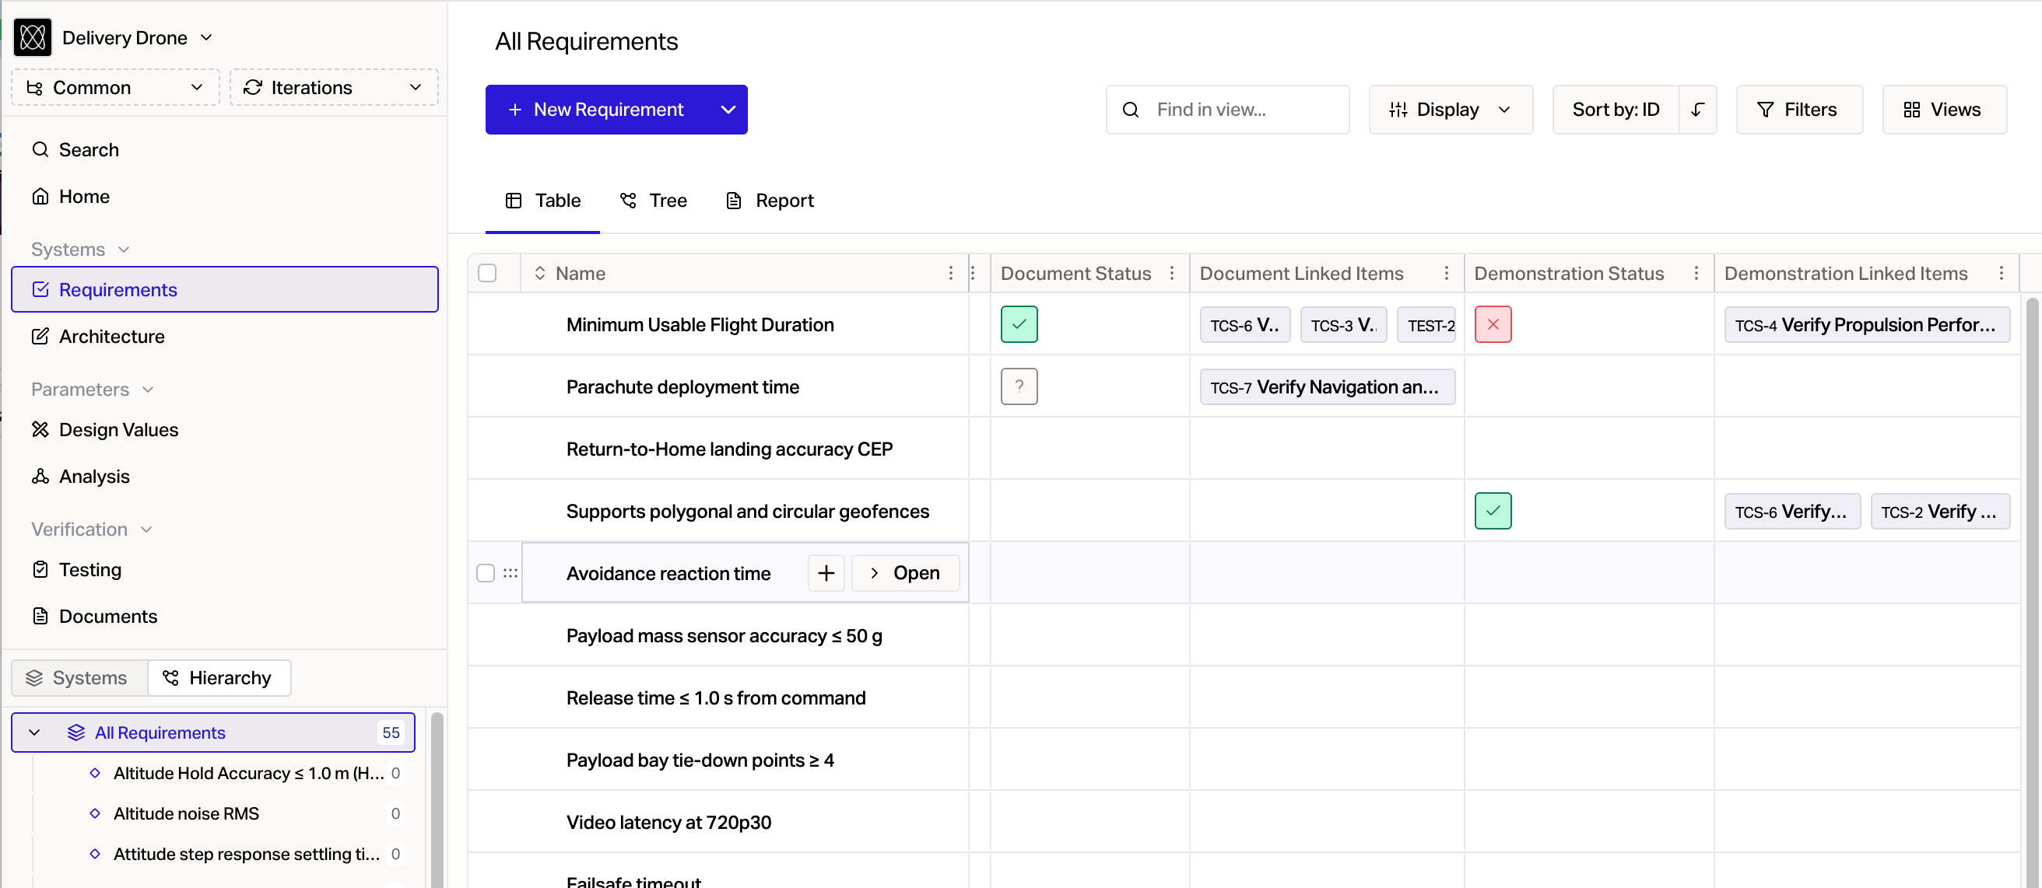2042x888 pixels.
Task: Click the plus icon on Avoidance reaction time
Action: tap(825, 573)
